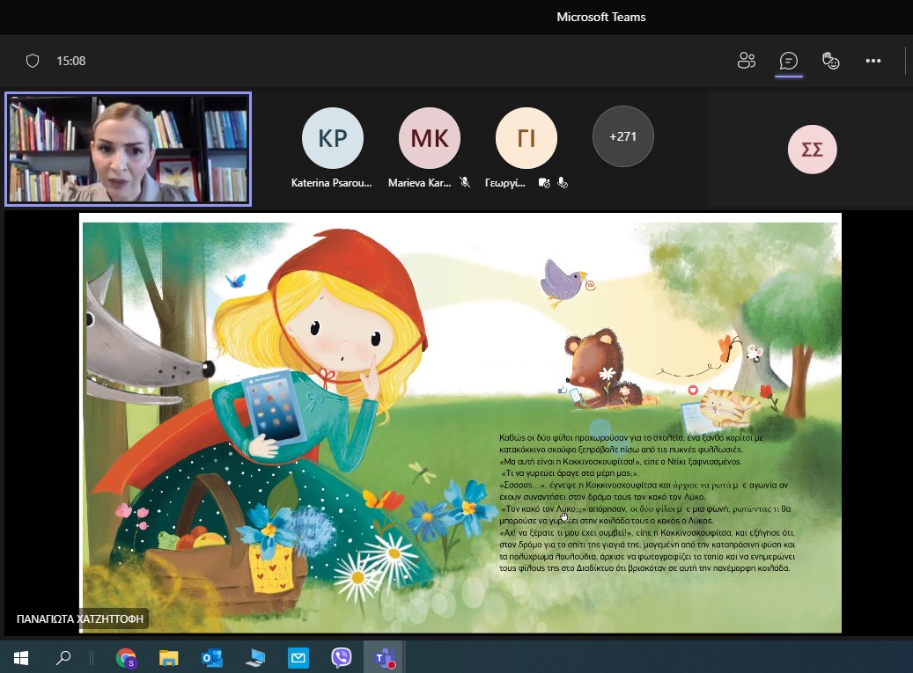Open File Explorer from the taskbar
The height and width of the screenshot is (673, 913).
tap(169, 658)
